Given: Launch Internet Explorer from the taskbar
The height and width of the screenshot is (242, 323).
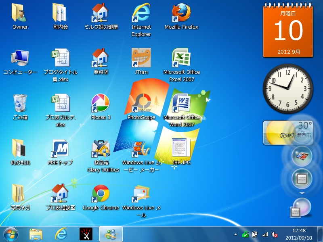Looking at the screenshot, I should tap(61, 234).
